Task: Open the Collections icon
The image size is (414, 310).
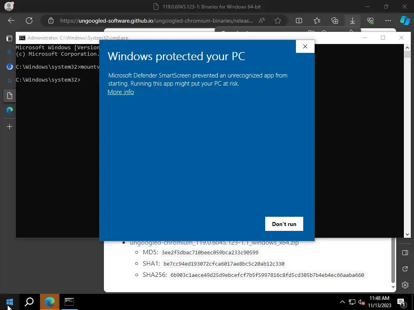Action: tap(334, 21)
